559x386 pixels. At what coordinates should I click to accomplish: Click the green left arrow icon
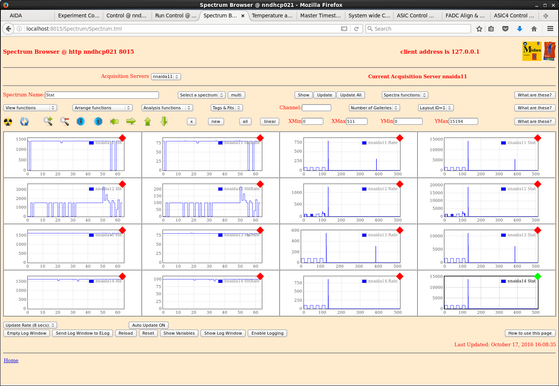(114, 121)
